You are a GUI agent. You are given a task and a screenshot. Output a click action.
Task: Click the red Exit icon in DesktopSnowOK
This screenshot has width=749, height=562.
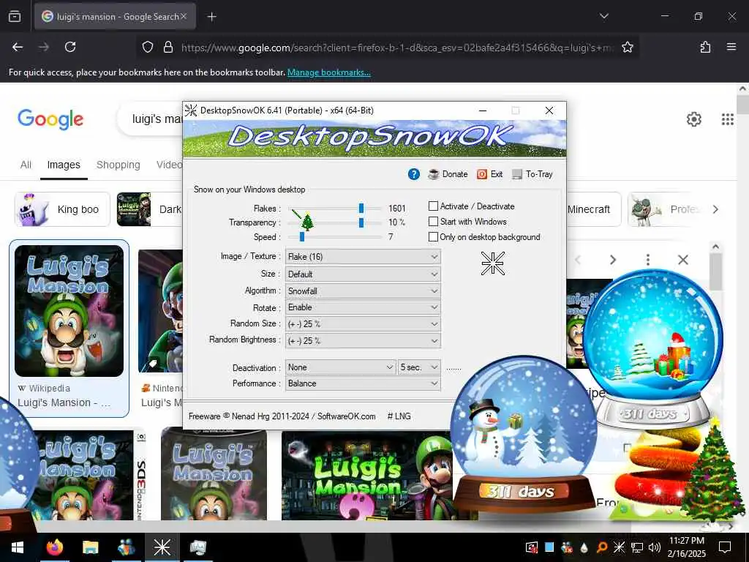tap(482, 174)
